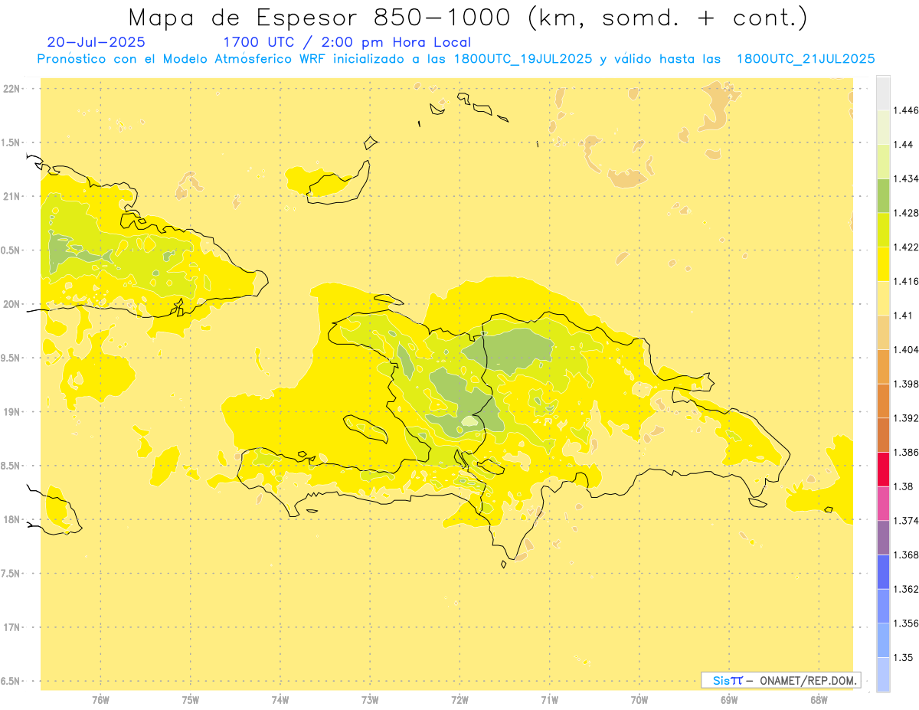Image resolution: width=919 pixels, height=710 pixels.
Task: Click the legend value "1.356"
Action: [x=907, y=623]
